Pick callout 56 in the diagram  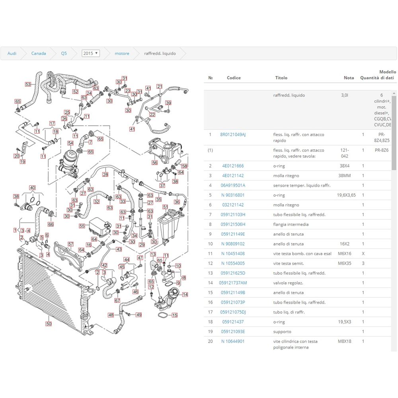pos(154,163)
